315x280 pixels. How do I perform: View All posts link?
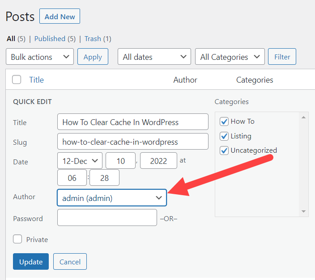pos(11,39)
